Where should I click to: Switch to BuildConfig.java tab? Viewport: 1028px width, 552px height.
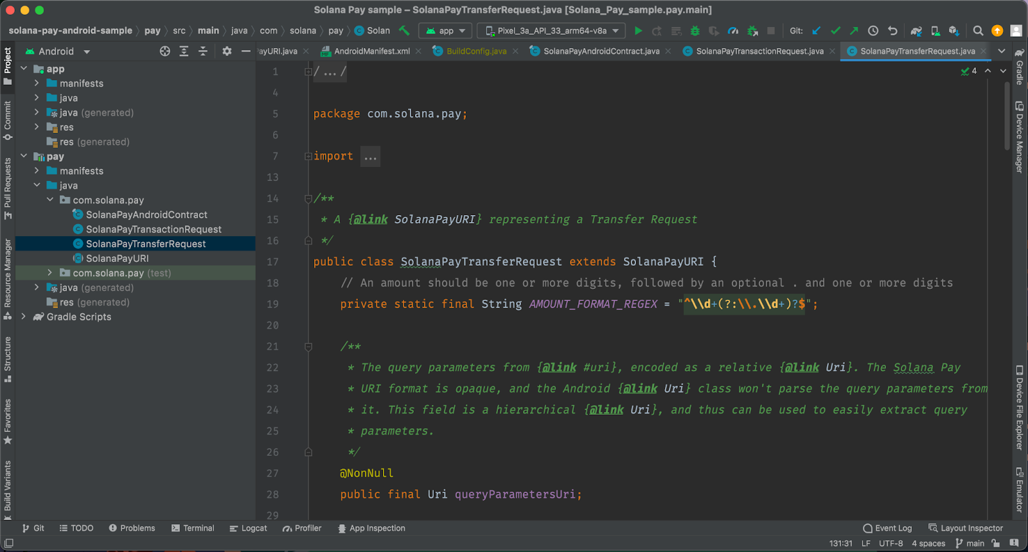pyautogui.click(x=476, y=51)
